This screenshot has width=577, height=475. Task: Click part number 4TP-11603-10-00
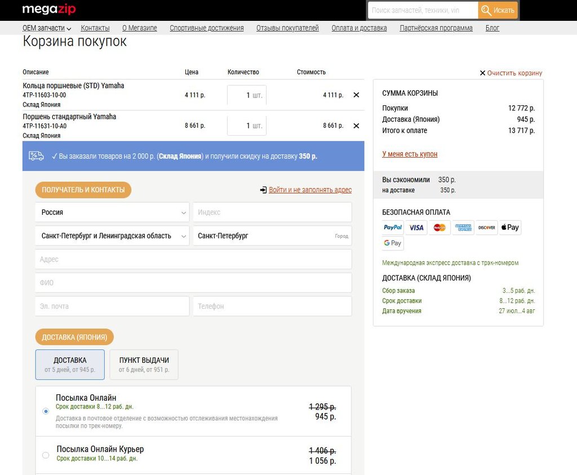[x=44, y=95]
